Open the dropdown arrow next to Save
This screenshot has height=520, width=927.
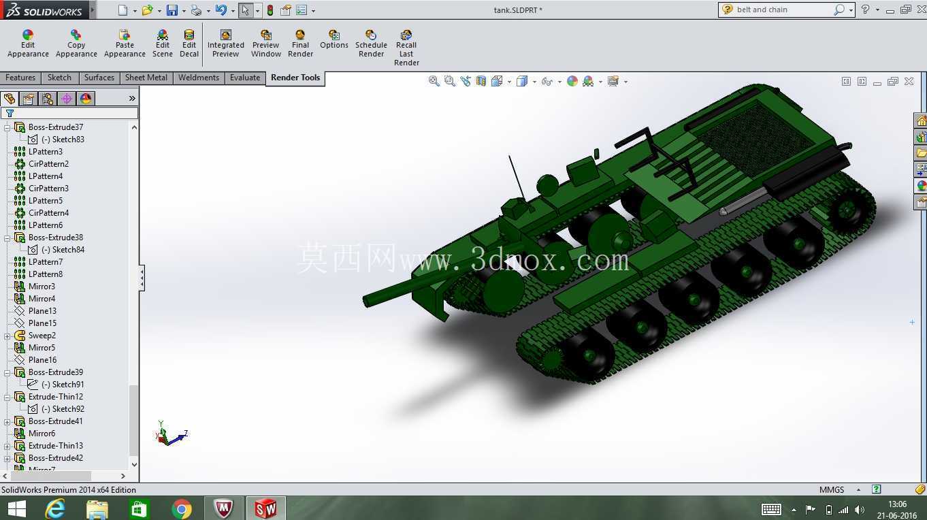(x=184, y=11)
